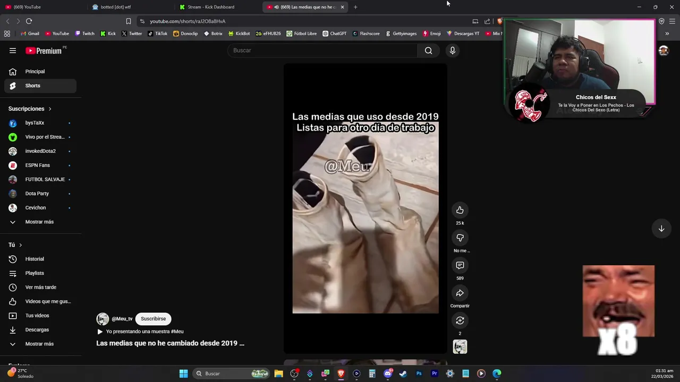Expand Mostrar más under Tú

click(40, 344)
